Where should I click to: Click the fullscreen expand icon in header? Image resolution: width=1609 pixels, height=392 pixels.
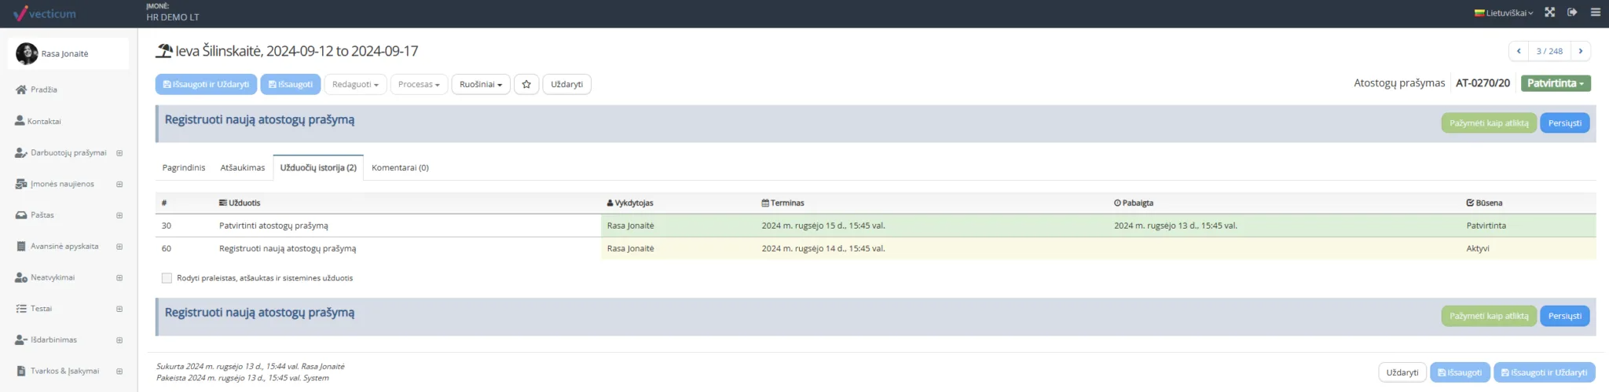point(1549,13)
